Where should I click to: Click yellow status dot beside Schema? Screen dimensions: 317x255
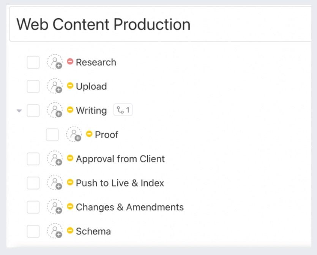coord(70,230)
